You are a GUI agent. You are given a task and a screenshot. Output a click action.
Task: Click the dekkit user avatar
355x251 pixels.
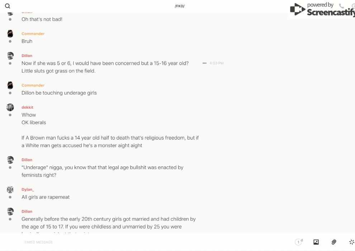[10, 107]
